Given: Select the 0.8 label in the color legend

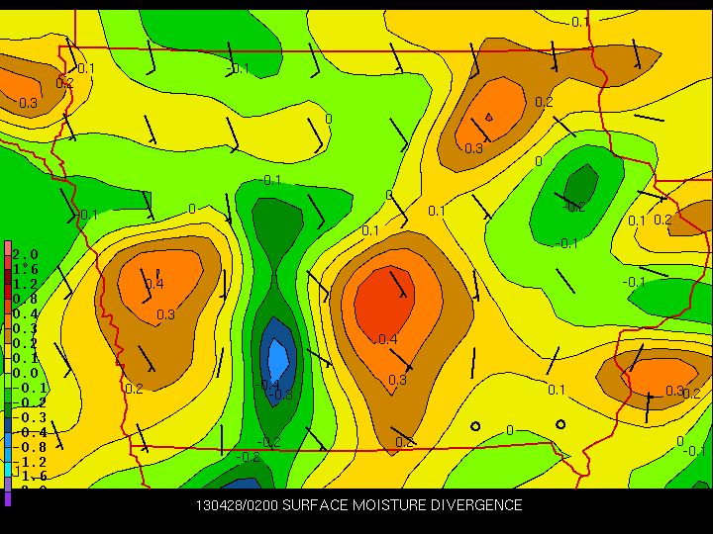Looking at the screenshot, I should click(x=22, y=299).
